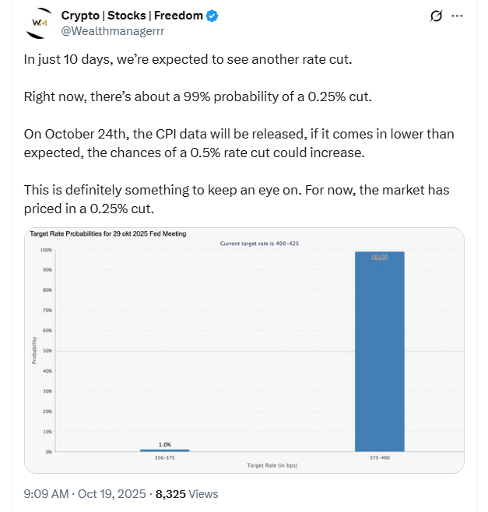Click the 99.0% data label on bar
This screenshot has width=488, height=512.
380,257
